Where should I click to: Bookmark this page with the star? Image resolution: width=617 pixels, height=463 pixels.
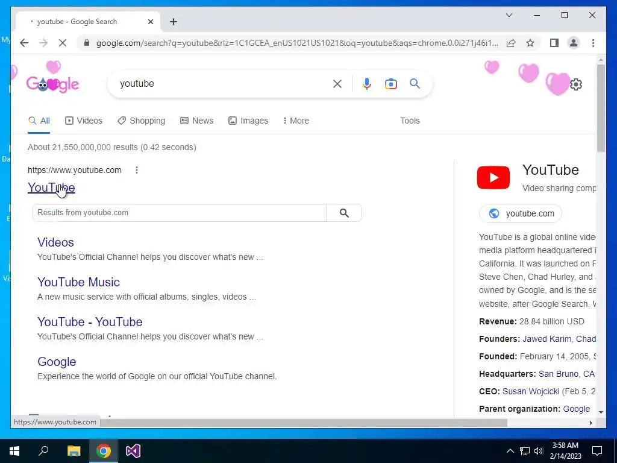[530, 43]
